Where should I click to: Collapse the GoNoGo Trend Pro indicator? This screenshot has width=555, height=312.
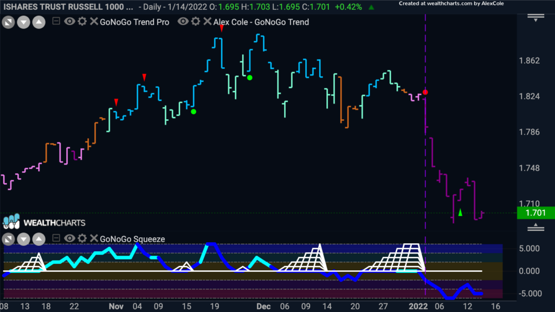[56, 21]
